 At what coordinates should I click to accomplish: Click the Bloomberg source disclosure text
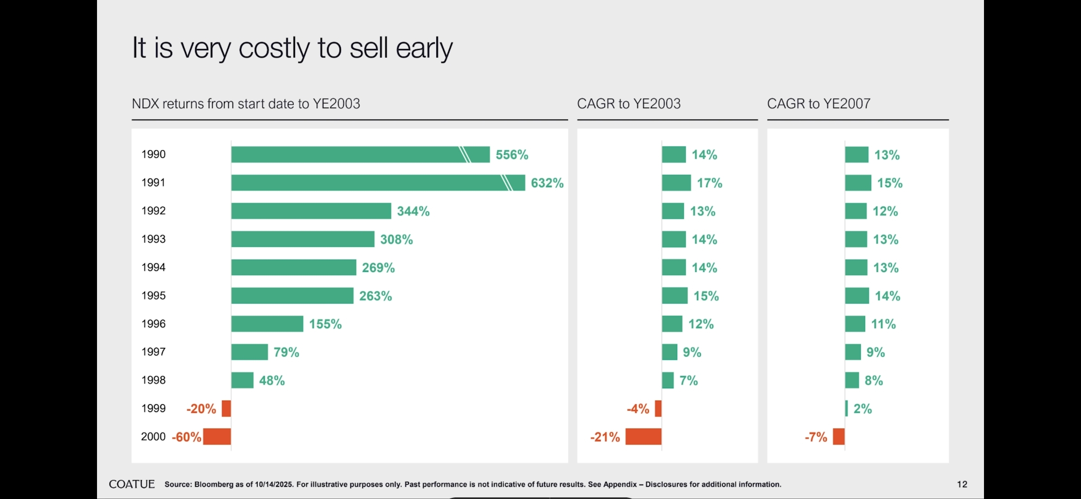pos(473,484)
